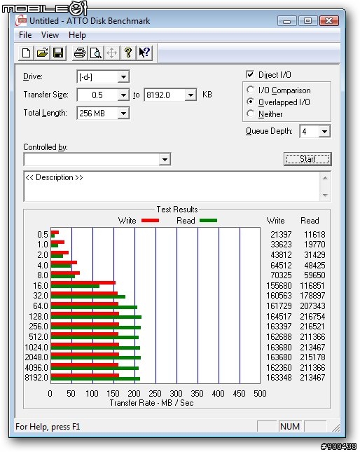
Task: Expand the Controlled by dropdown
Action: [x=165, y=159]
